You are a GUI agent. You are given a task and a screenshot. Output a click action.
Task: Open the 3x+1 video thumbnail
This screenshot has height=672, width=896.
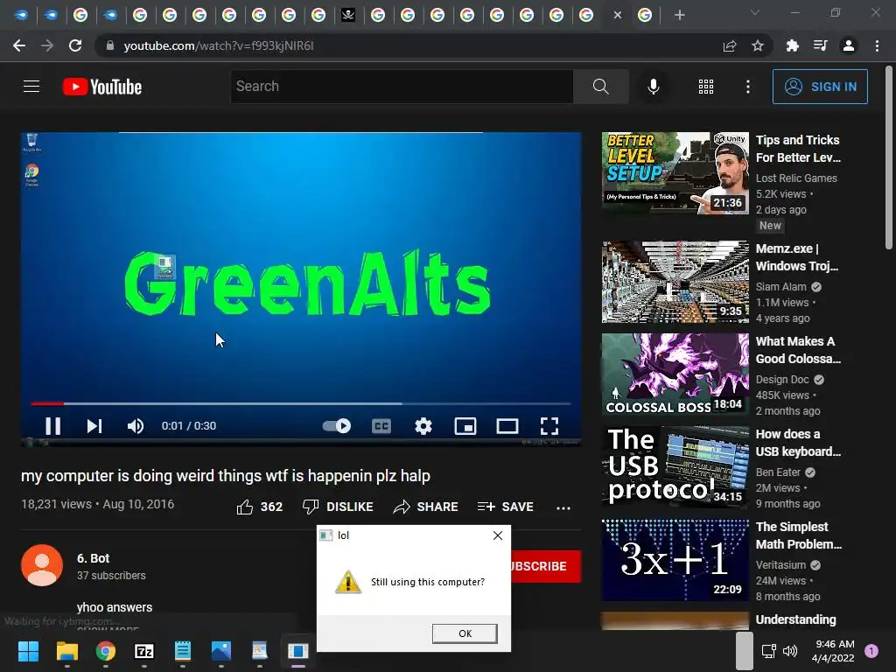coord(675,559)
